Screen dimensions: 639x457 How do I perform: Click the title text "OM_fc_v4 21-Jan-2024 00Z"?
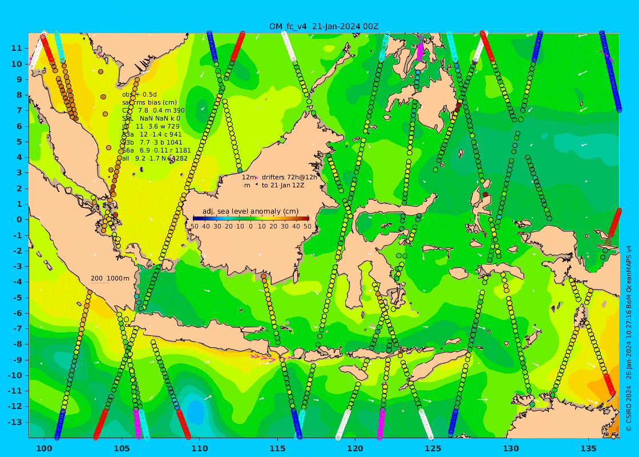point(323,26)
